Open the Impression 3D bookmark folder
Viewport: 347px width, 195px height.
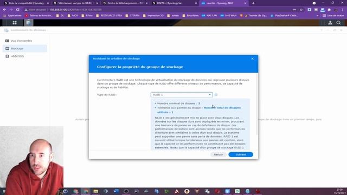tap(153, 16)
